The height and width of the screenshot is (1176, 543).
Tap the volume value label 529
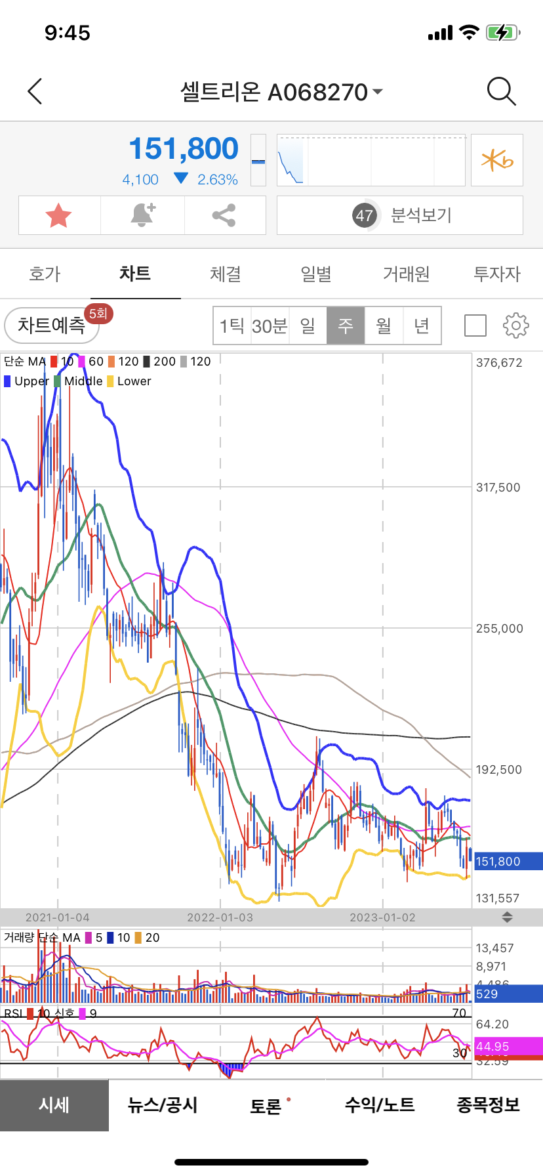coord(508,994)
